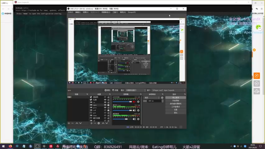Move the scene up in Scenes list

[x=77, y=123]
